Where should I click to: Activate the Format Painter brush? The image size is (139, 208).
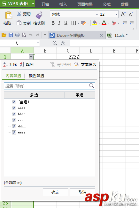[39, 15]
